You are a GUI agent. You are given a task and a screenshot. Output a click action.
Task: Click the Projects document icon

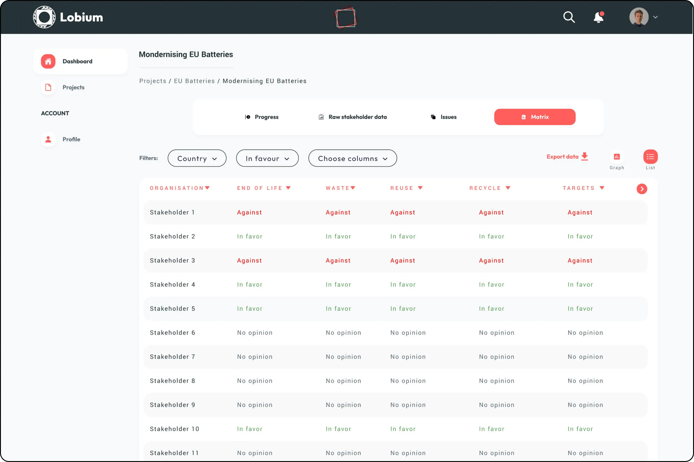48,87
